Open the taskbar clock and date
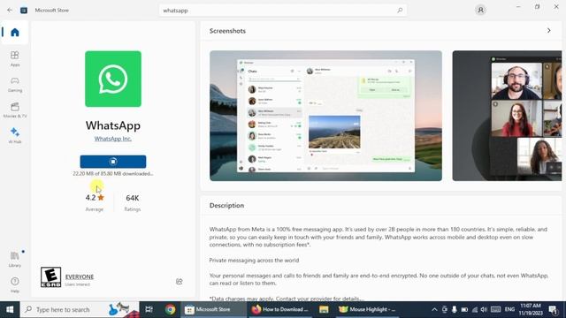 point(531,309)
